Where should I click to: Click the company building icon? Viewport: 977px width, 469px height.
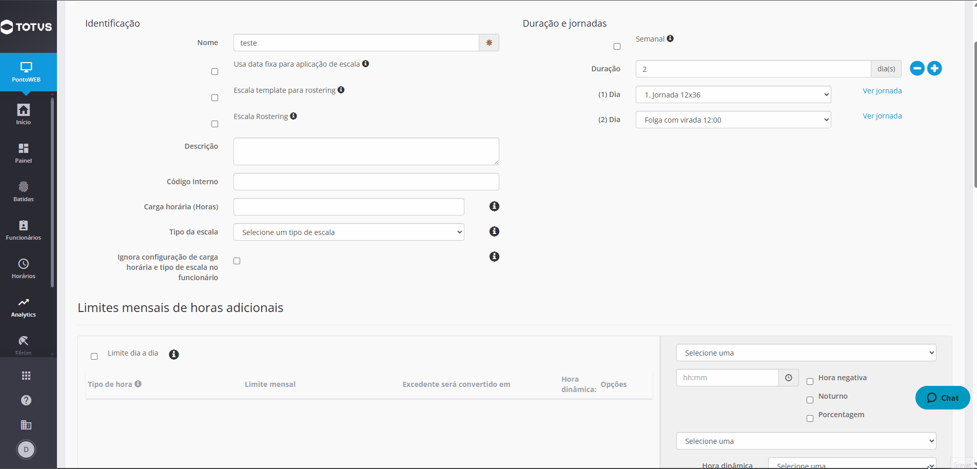pyautogui.click(x=26, y=425)
